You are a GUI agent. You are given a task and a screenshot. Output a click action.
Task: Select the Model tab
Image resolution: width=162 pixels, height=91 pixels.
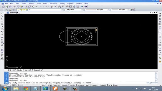[x=19, y=70]
